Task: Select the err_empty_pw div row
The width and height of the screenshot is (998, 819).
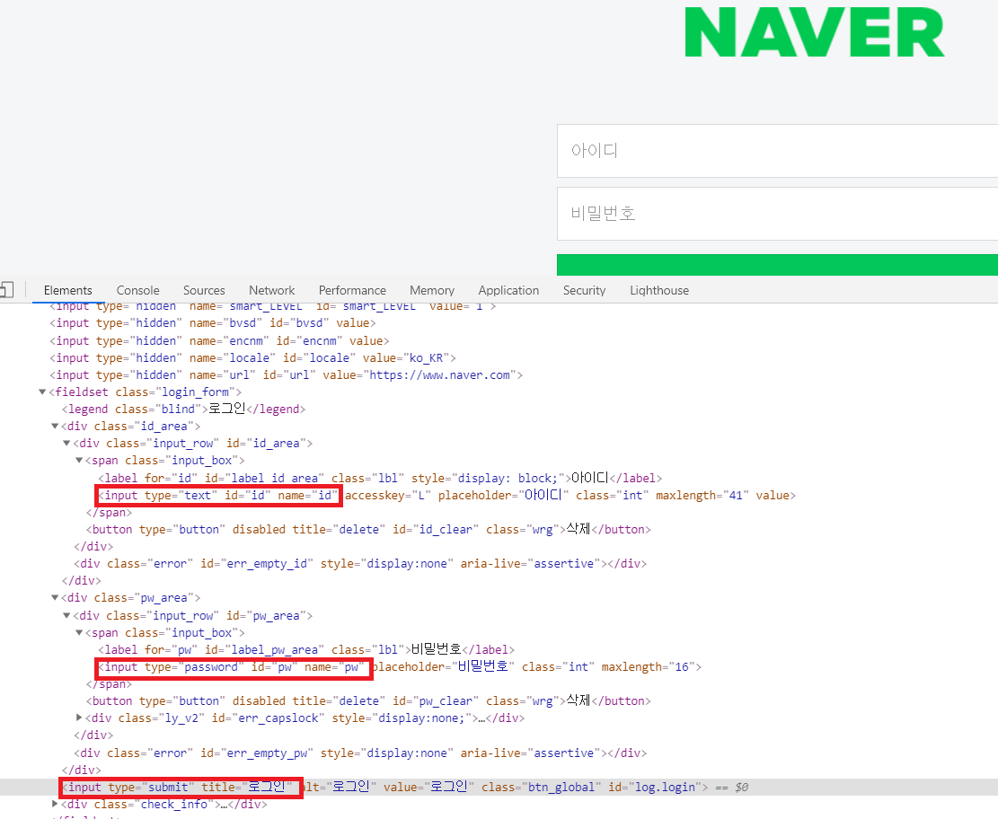Action: pyautogui.click(x=360, y=753)
